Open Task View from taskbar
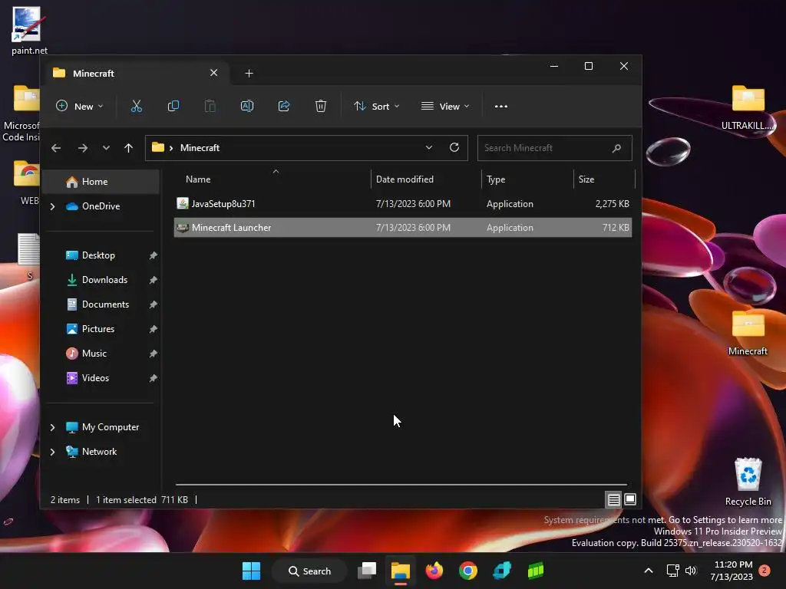This screenshot has width=786, height=589. point(367,571)
